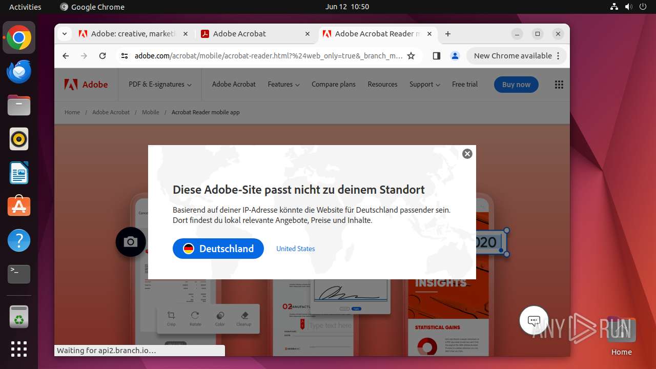
Task: Close the Adobe Acrobat Reader tab
Action: [x=429, y=34]
